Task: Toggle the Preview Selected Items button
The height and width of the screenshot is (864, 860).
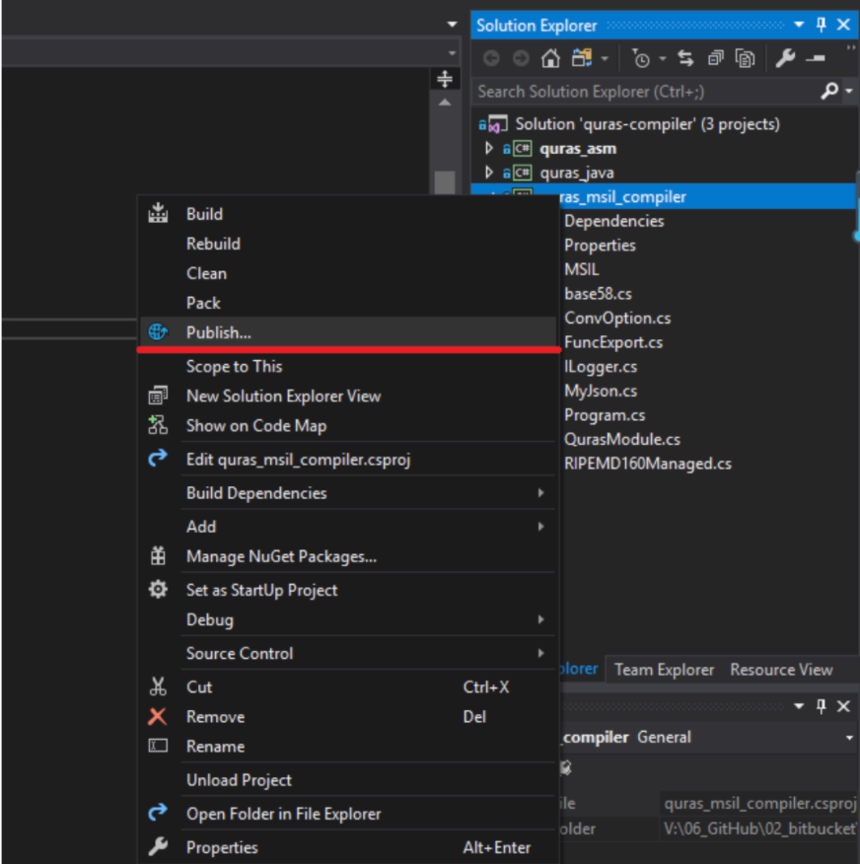Action: coord(816,58)
